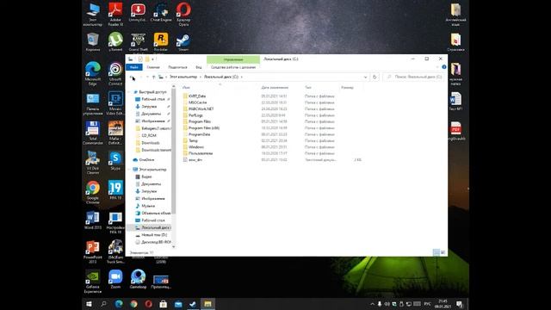Viewport: 551px width, 310px height.
Task: Go back in Explorer navigation
Action: [x=132, y=77]
